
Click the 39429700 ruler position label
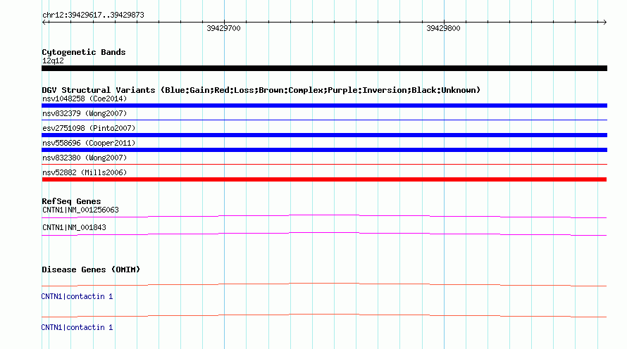tap(223, 28)
